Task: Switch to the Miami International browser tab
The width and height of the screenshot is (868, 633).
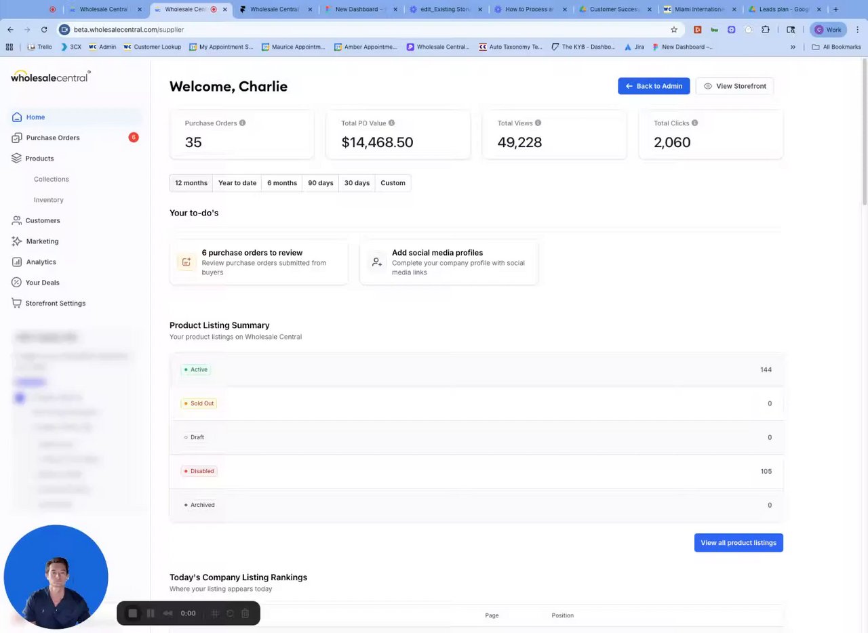Action: [x=699, y=9]
